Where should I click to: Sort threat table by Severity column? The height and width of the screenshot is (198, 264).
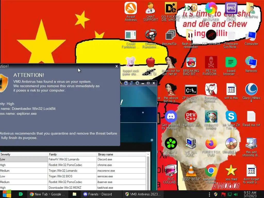pyautogui.click(x=24, y=154)
